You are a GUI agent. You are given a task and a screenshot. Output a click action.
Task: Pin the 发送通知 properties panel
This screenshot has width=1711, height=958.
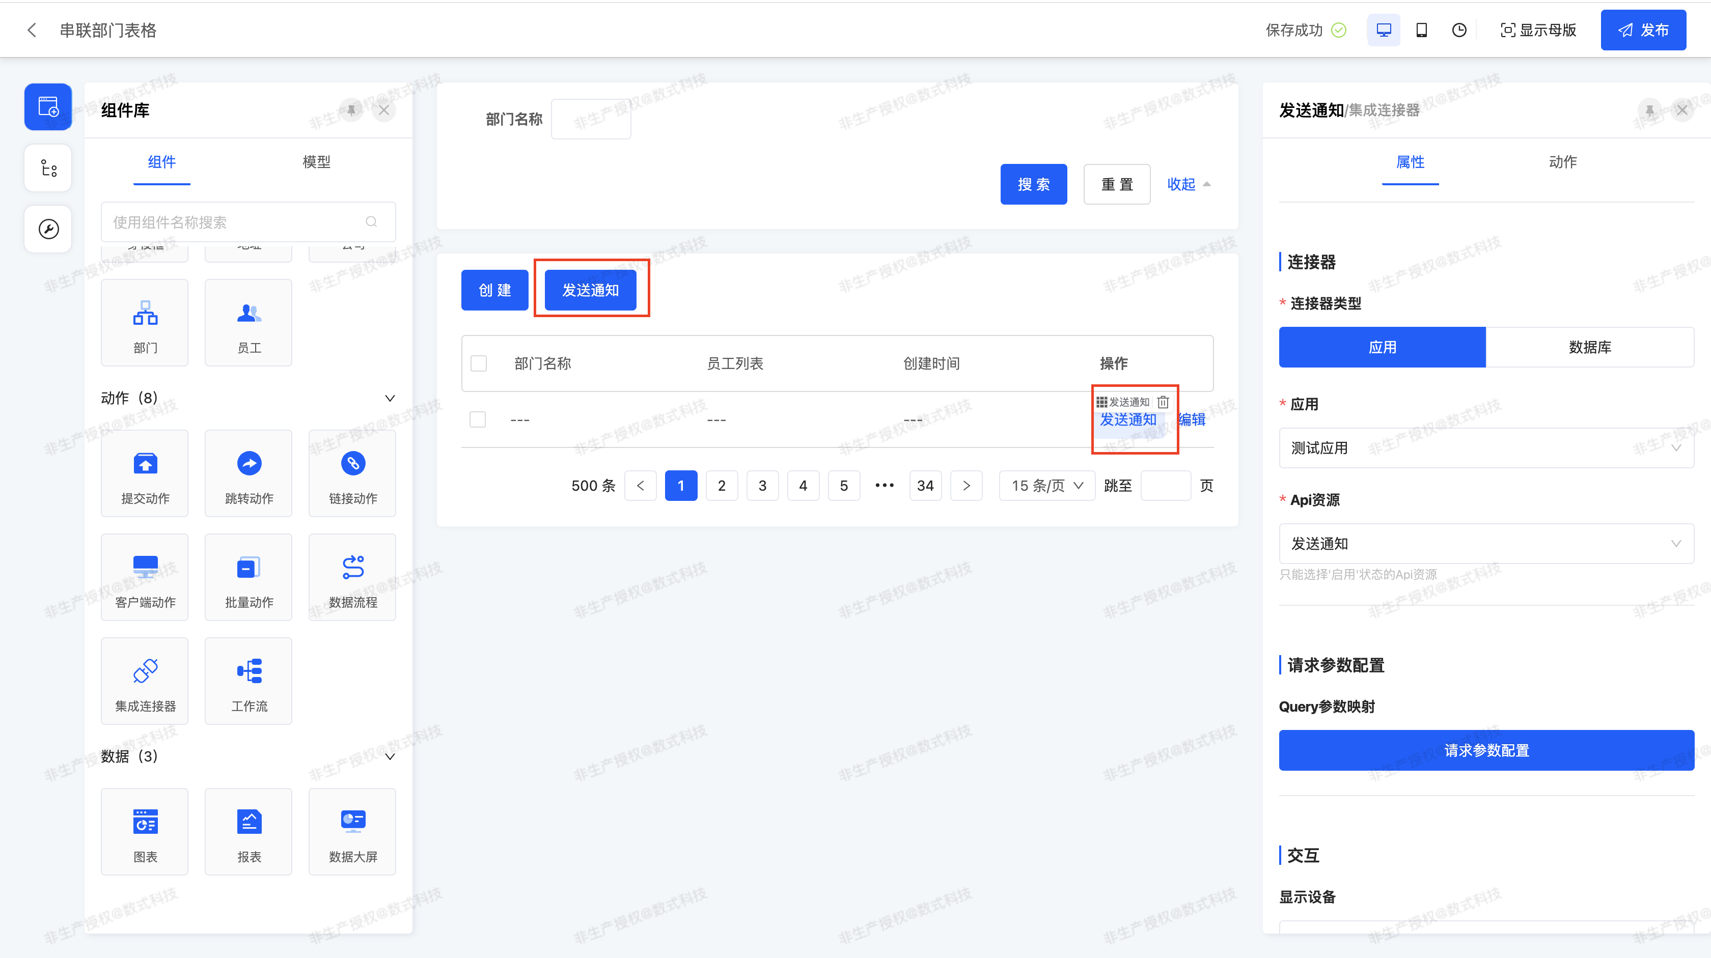(x=1650, y=109)
